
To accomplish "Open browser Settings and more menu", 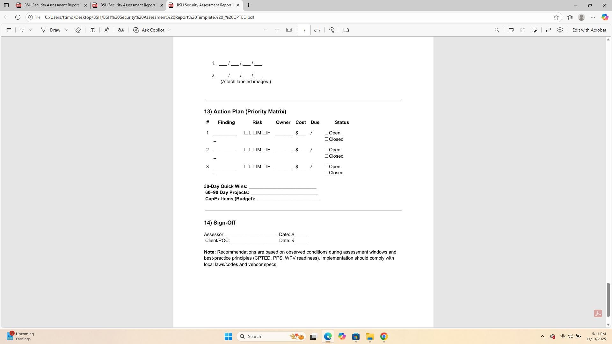I will (593, 17).
